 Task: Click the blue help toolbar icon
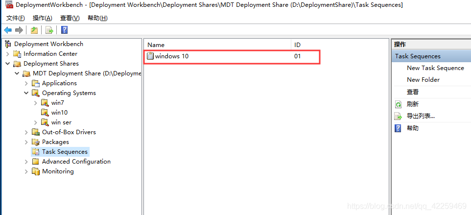pyautogui.click(x=64, y=30)
